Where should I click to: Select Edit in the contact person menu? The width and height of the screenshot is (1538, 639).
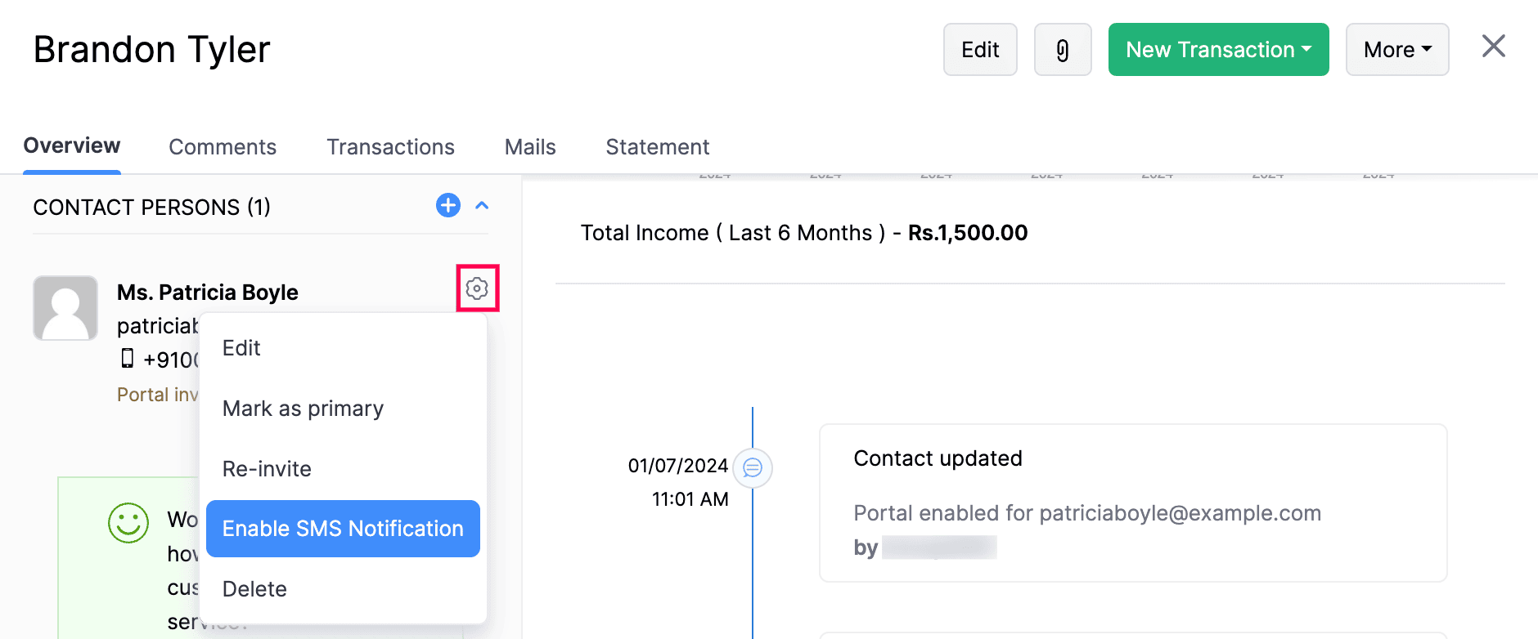tap(241, 348)
